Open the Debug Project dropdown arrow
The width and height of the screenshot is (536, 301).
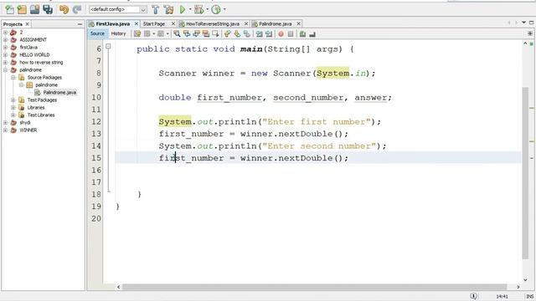pos(207,9)
